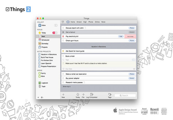The height and width of the screenshot is (120, 173).
Task: Click the File arrow toolbar icon
Action: point(83,95)
